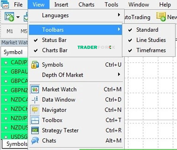Select the GBPAU symbol name
The width and height of the screenshot is (177, 150).
(x=19, y=71)
